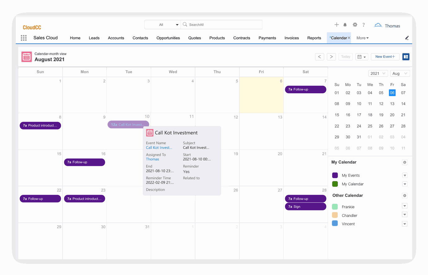428x275 pixels.
Task: Open the 2021 year dropdown
Action: pyautogui.click(x=378, y=74)
